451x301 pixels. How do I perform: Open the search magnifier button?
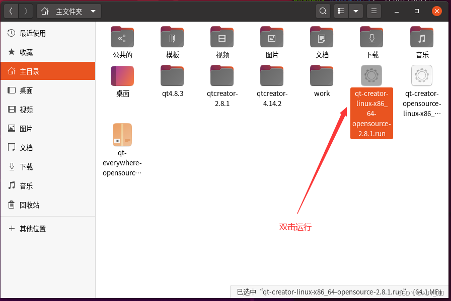[323, 11]
